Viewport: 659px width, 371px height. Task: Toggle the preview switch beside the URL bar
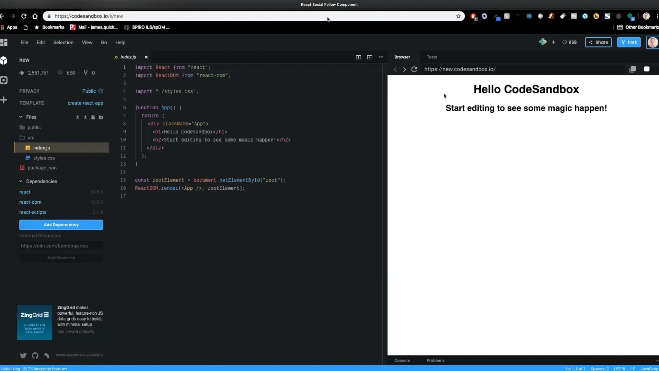pyautogui.click(x=646, y=69)
